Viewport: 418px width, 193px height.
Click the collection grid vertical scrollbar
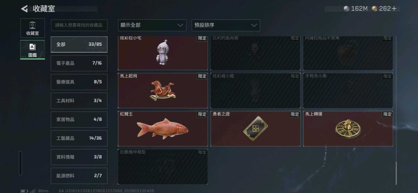pyautogui.click(x=396, y=173)
